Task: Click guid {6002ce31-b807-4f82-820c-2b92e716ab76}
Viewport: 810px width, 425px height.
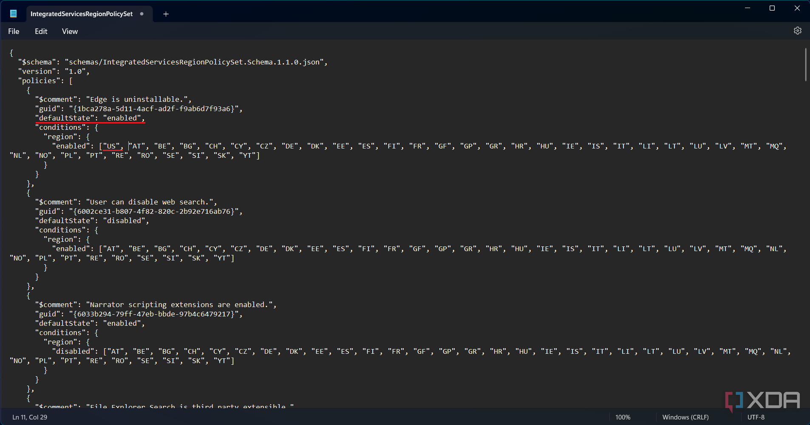Action: 154,211
